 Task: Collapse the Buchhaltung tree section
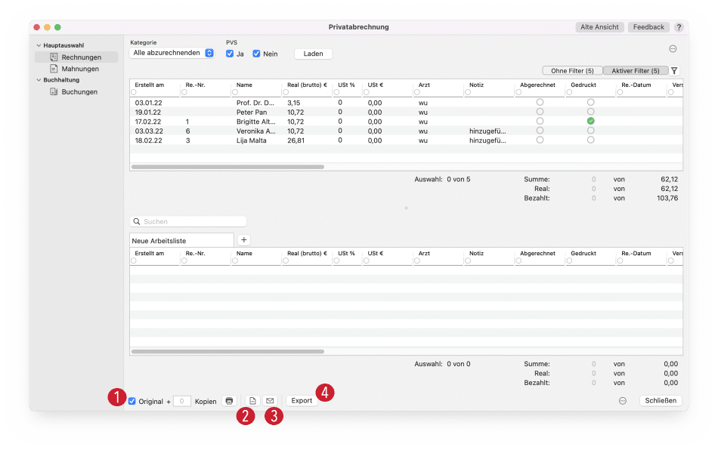(x=39, y=79)
